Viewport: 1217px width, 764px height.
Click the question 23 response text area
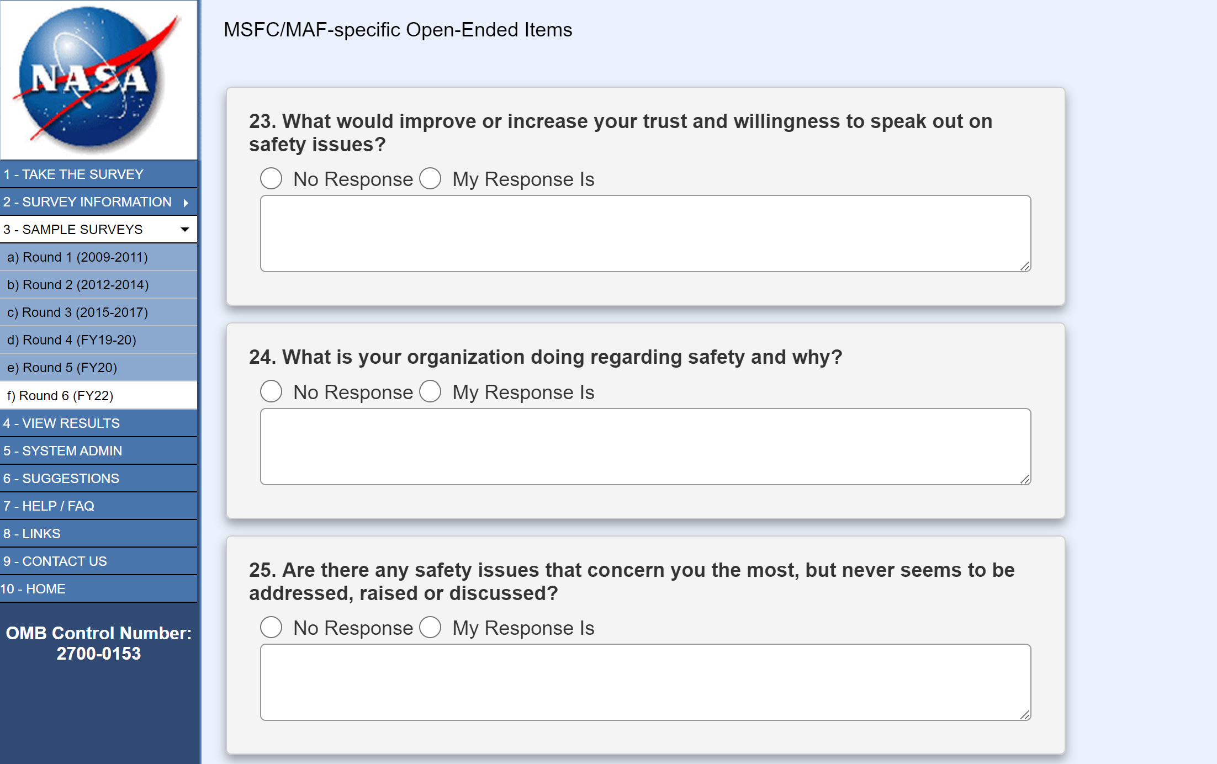tap(645, 234)
